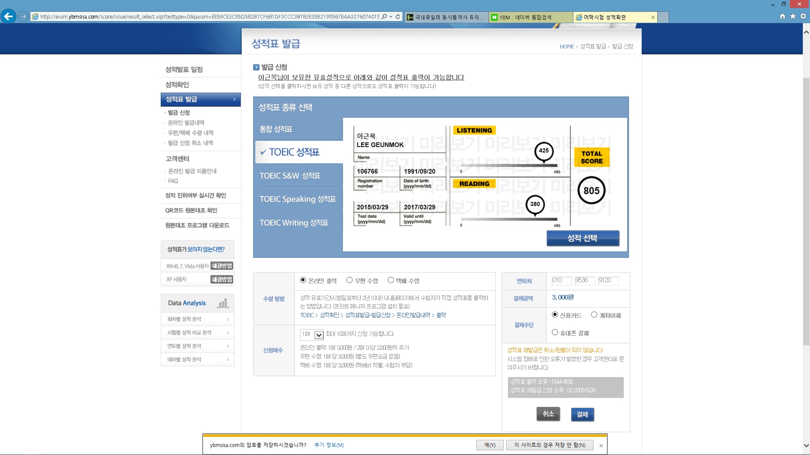Select TOEIC Writing 성적표 type
The height and width of the screenshot is (455, 810).
pyautogui.click(x=294, y=222)
